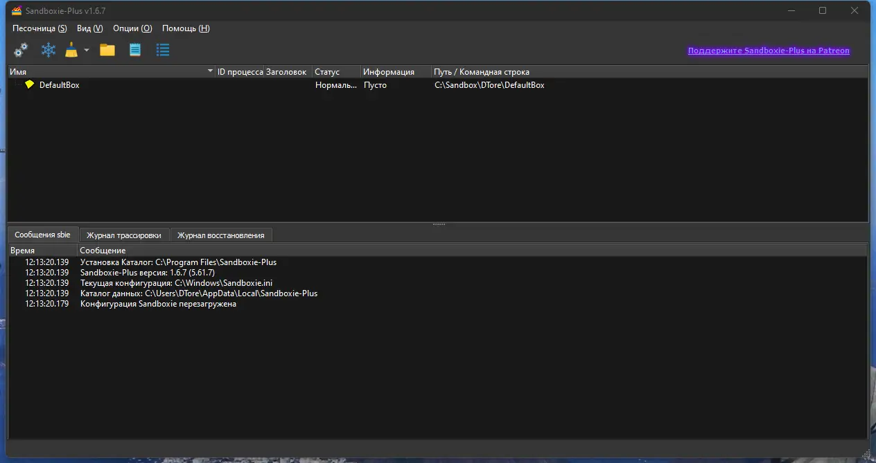Viewport: 876px width, 463px height.
Task: Open the Опции menu
Action: 132,28
